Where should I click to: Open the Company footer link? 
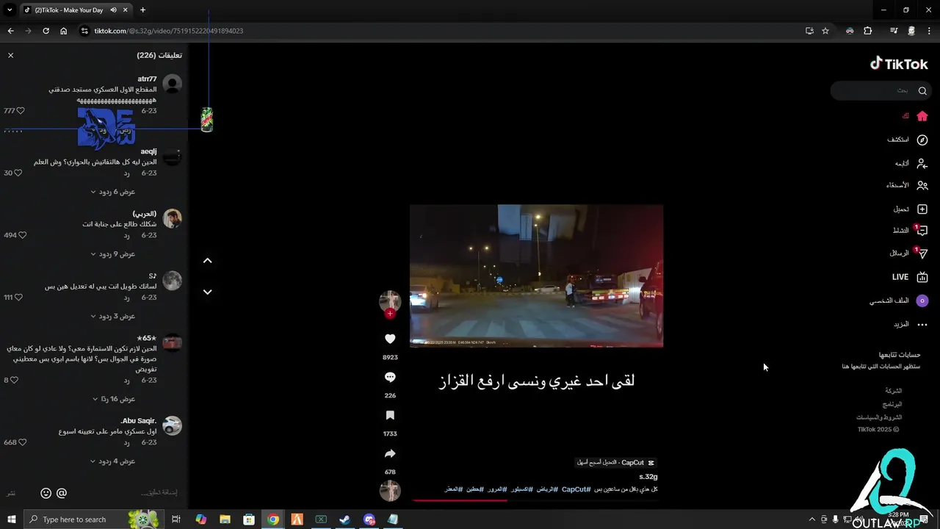[894, 391]
